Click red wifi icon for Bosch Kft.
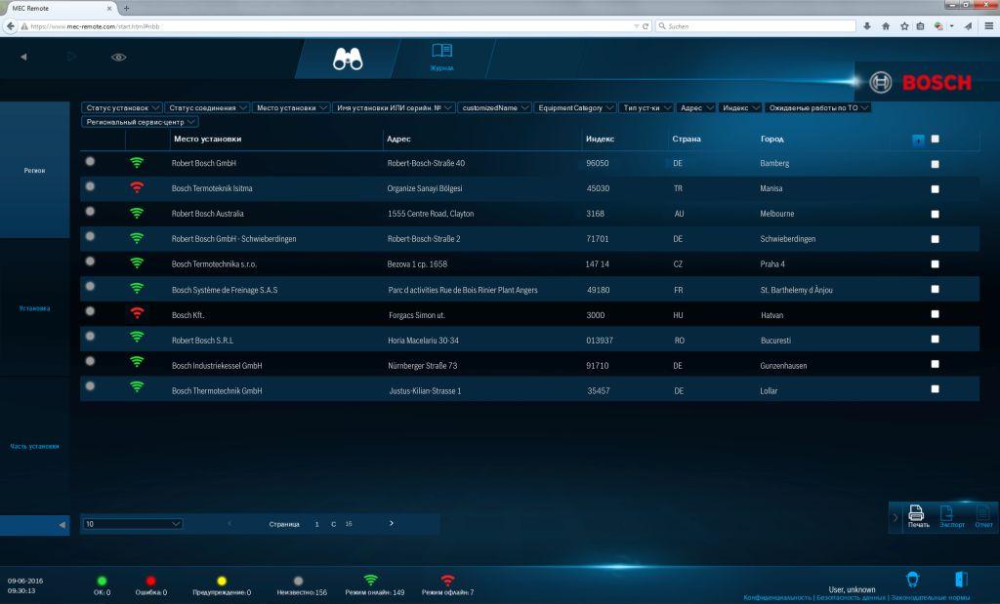Viewport: 1000px width, 604px height. 137,313
